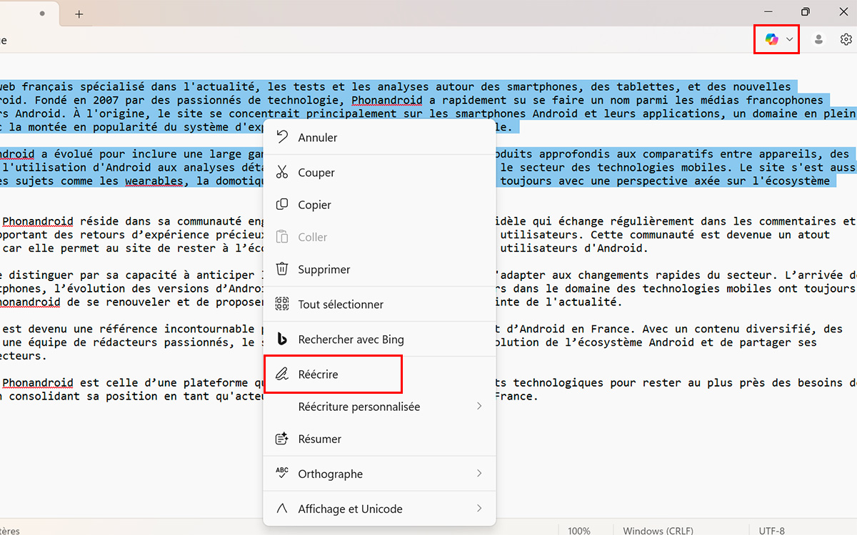Minimize the Notepad window
Screen dimensions: 857x535
(x=768, y=12)
